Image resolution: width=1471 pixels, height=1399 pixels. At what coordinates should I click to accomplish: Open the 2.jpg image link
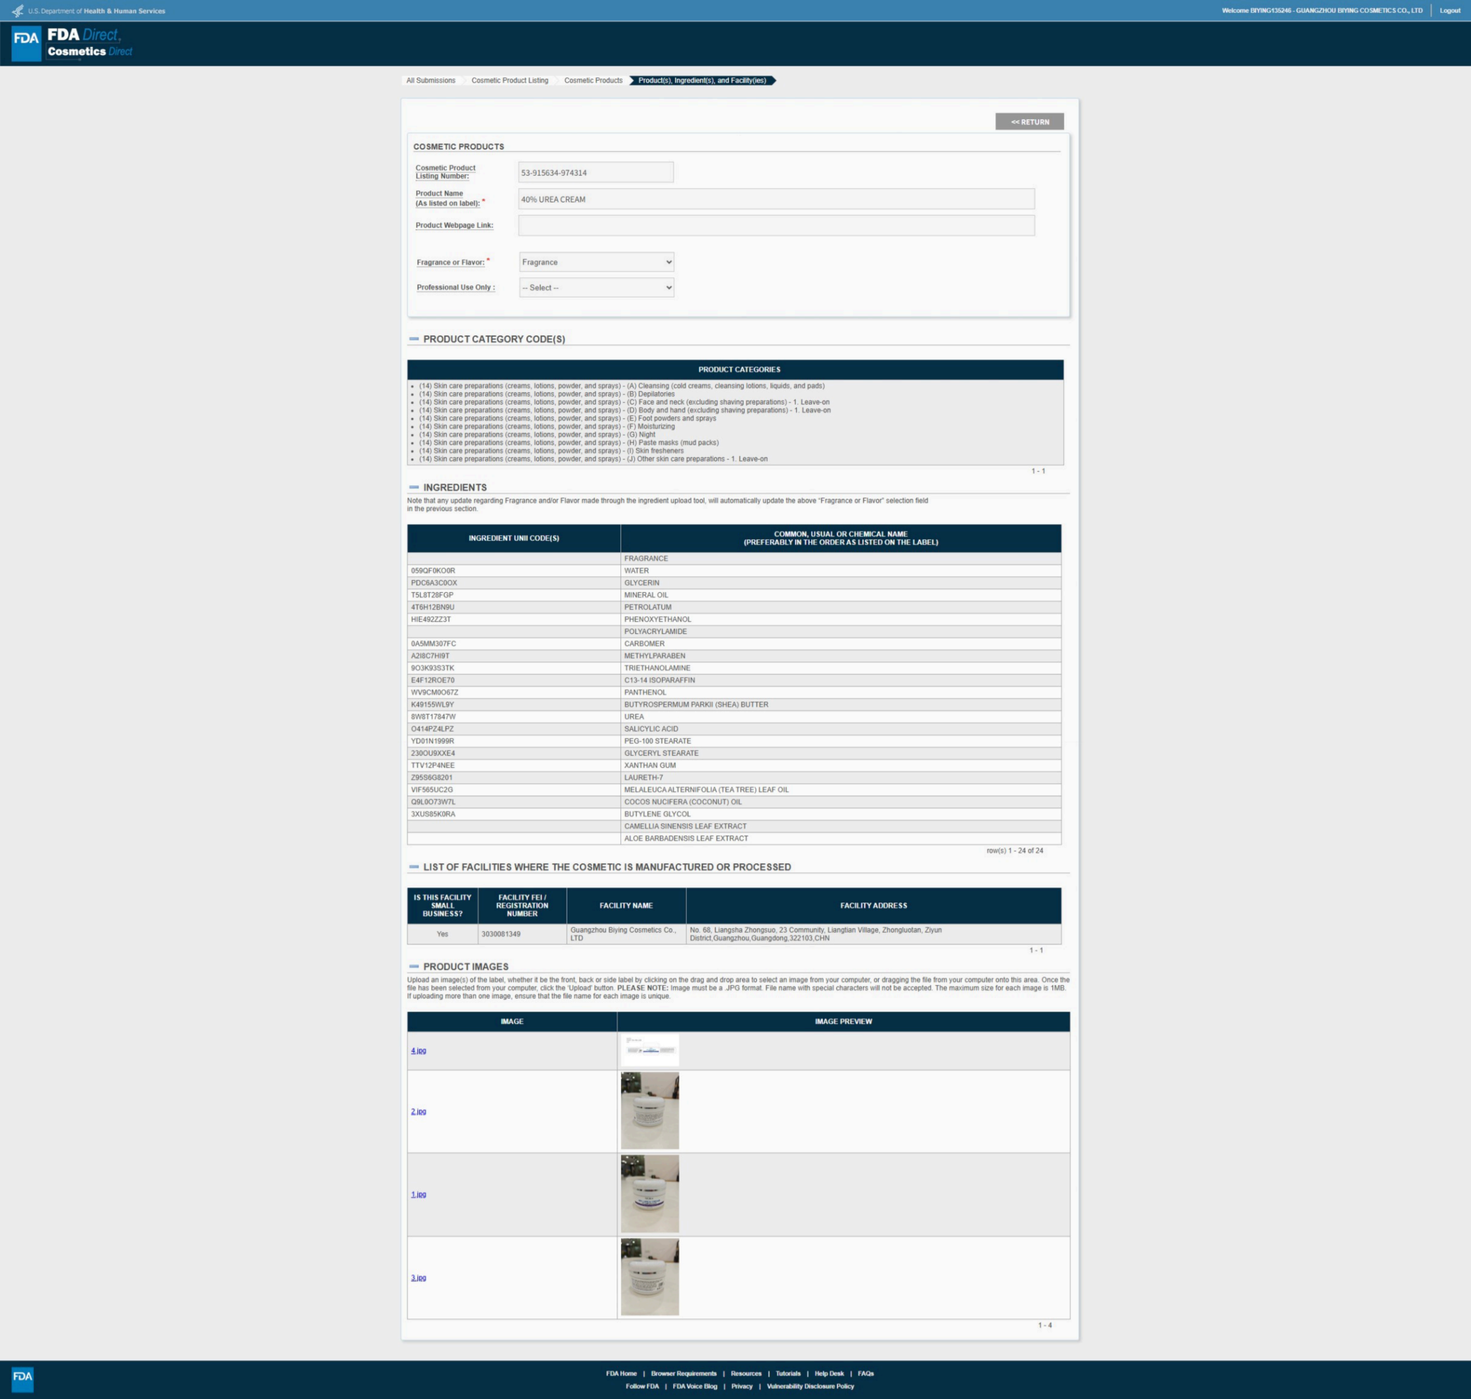419,1111
